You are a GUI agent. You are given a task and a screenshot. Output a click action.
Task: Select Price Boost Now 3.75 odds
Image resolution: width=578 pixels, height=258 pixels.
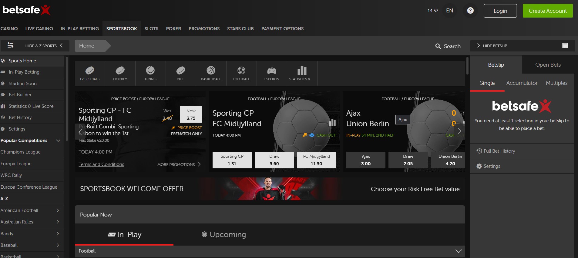(191, 114)
